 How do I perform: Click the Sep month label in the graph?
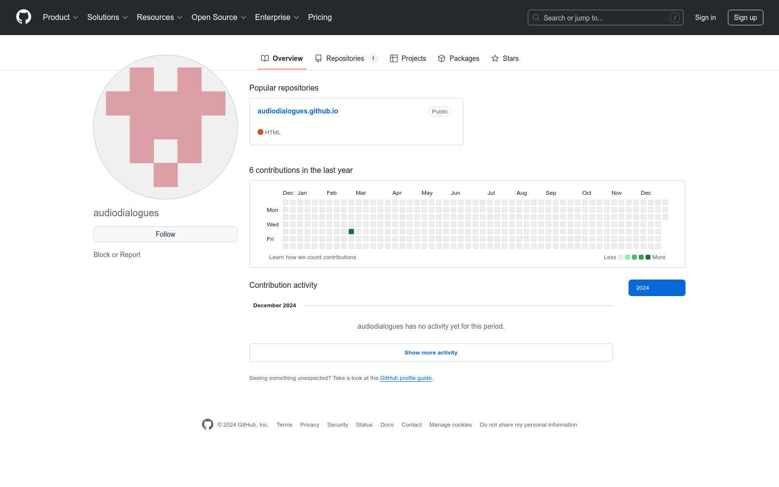click(551, 193)
